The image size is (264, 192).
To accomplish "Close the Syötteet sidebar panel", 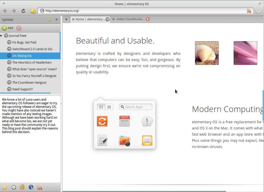I will coord(57,20).
